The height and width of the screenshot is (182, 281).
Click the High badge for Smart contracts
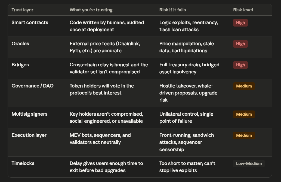coord(240,23)
